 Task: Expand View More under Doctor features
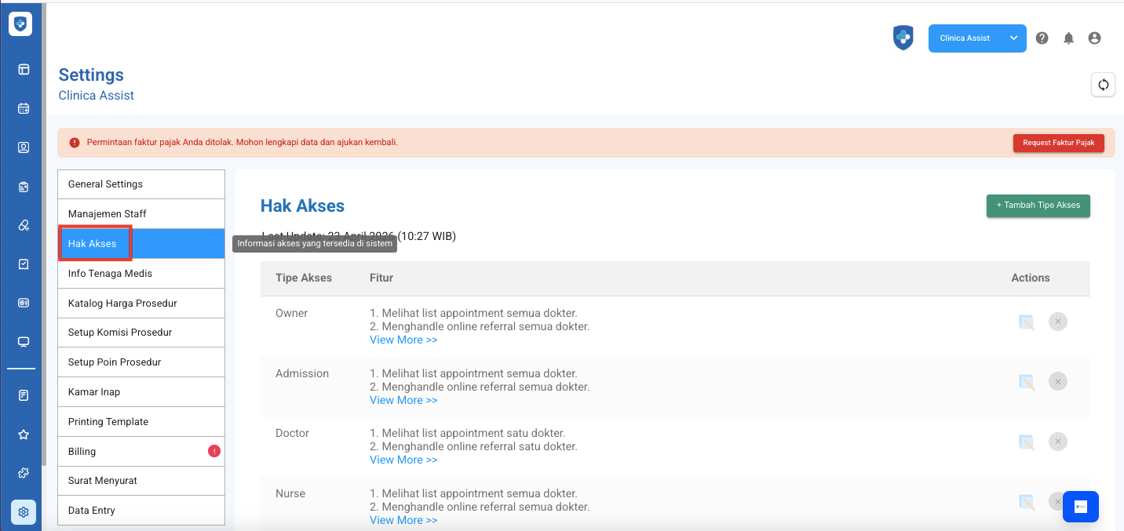403,460
